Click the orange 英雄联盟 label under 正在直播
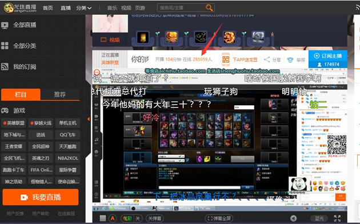Image resolution: width=360 pixels, height=224 pixels. click(110, 63)
